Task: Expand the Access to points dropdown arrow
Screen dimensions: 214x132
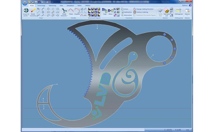Action: pos(28,16)
